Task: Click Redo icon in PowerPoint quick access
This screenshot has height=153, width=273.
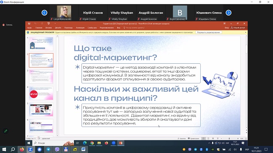Action: click(42, 23)
